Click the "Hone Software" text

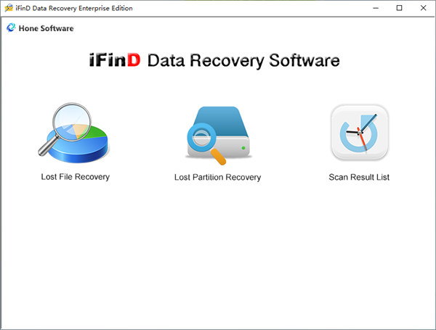coord(47,28)
